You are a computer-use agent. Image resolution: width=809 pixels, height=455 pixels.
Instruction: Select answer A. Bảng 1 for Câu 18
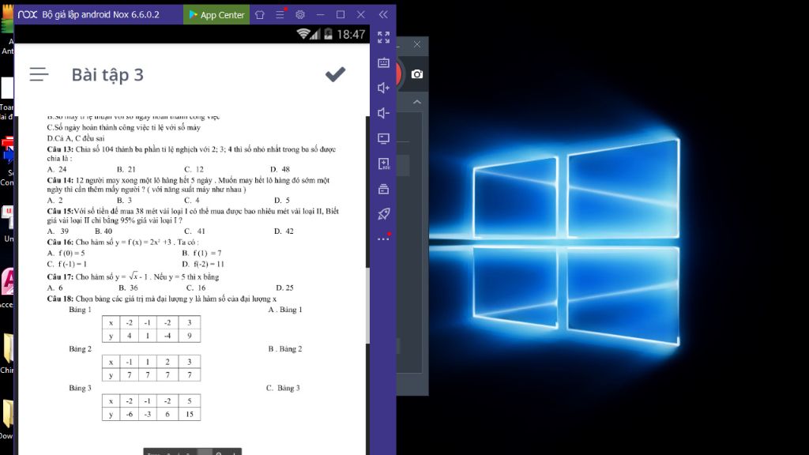(x=285, y=310)
